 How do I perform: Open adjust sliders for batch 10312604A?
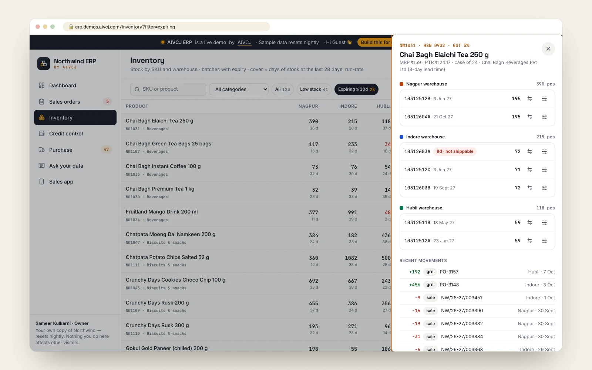544,117
